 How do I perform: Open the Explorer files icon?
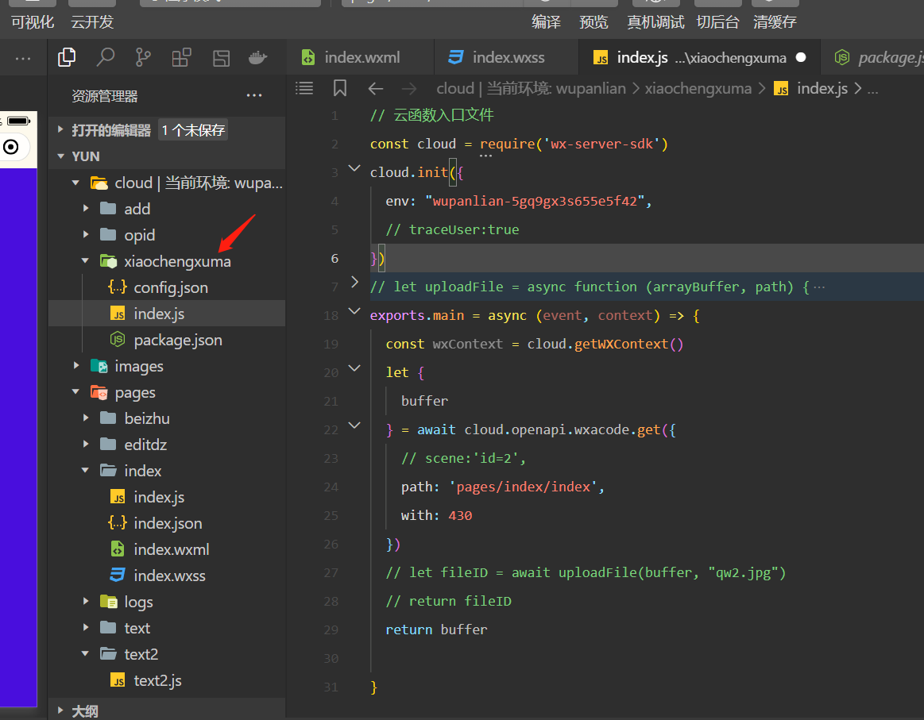(x=67, y=57)
